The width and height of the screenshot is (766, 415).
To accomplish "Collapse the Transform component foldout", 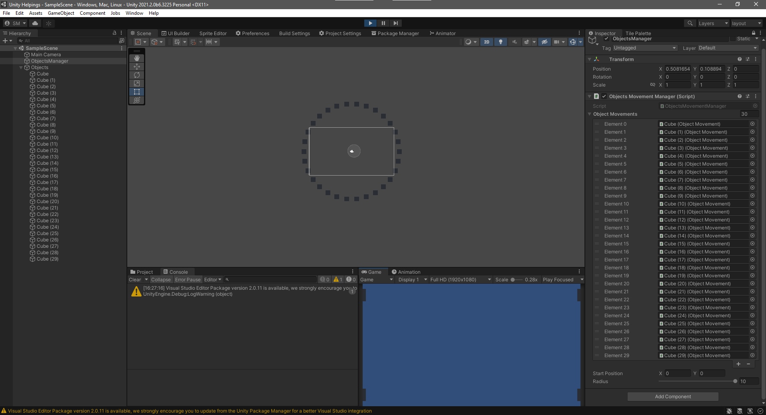I will (x=590, y=59).
